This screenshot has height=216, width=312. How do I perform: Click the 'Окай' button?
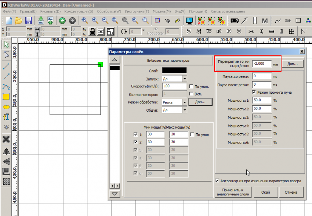pyautogui.click(x=265, y=192)
